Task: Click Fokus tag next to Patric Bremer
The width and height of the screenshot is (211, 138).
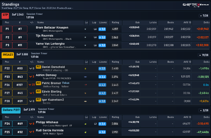Action: click(x=66, y=83)
